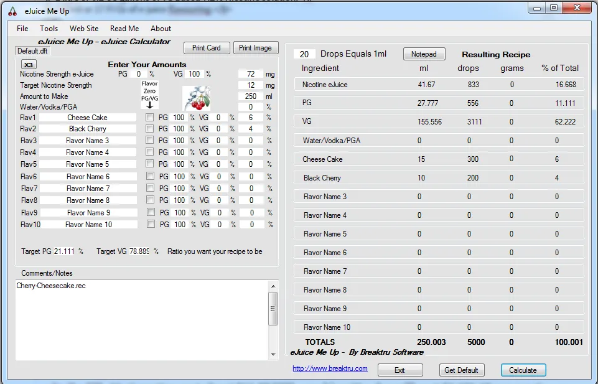Click the Black Cherry result row label
Image resolution: width=598 pixels, height=384 pixels.
click(322, 178)
